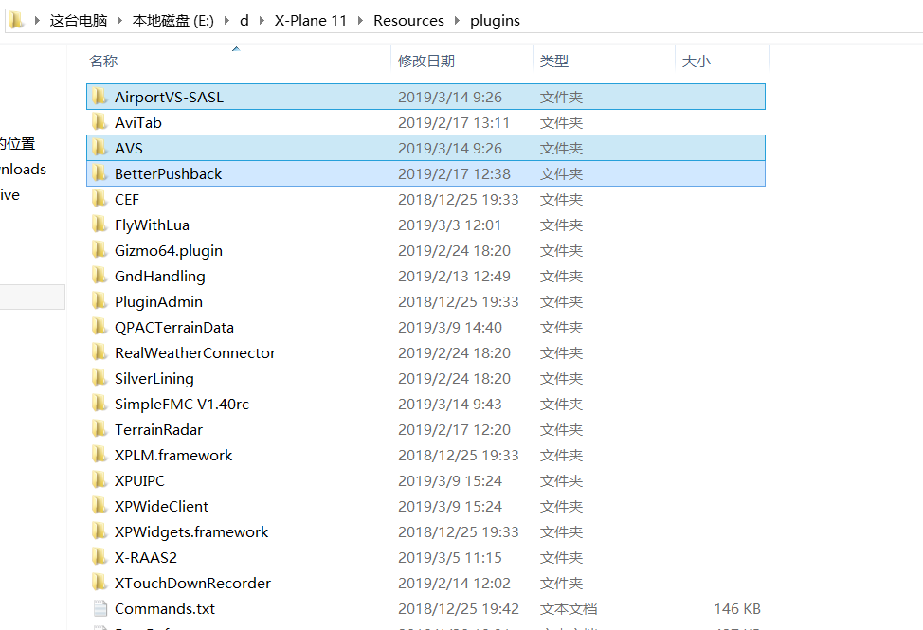The width and height of the screenshot is (923, 630).
Task: Select the BetterPushback folder name
Action: tap(168, 173)
